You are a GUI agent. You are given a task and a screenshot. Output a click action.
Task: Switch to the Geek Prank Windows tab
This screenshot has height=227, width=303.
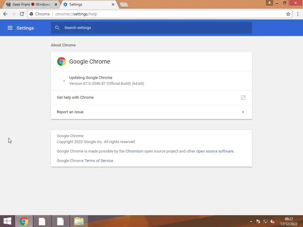[31, 4]
